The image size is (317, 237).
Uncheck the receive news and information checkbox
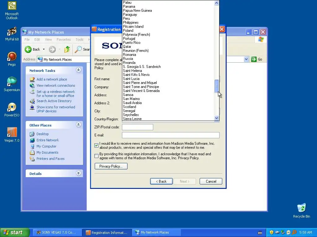coord(97,146)
